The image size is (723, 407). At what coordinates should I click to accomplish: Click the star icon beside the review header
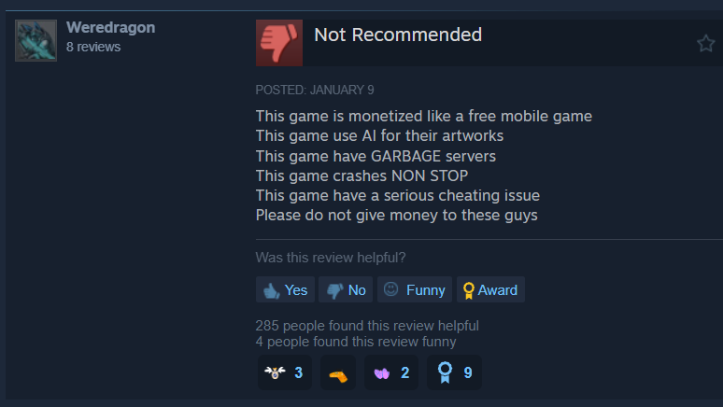[705, 44]
